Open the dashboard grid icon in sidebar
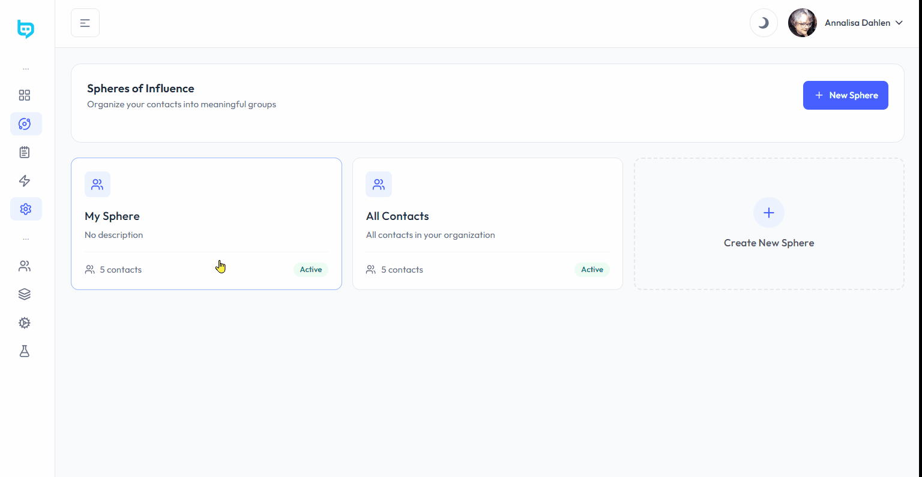Image resolution: width=922 pixels, height=477 pixels. click(25, 95)
